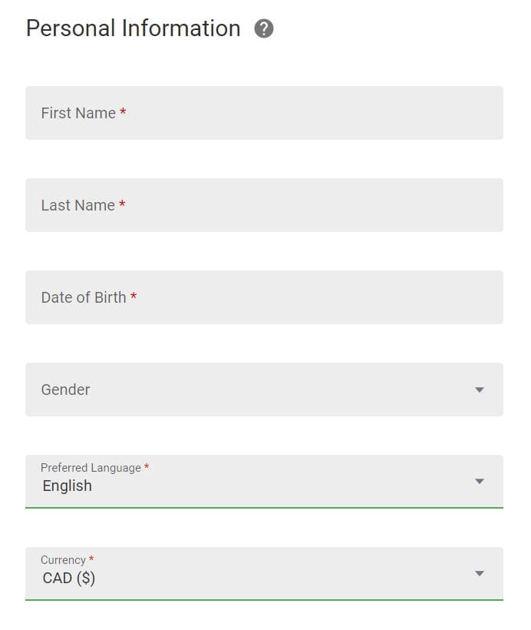Image resolution: width=531 pixels, height=630 pixels.
Task: Focus the Last Name input field
Action: [x=264, y=205]
